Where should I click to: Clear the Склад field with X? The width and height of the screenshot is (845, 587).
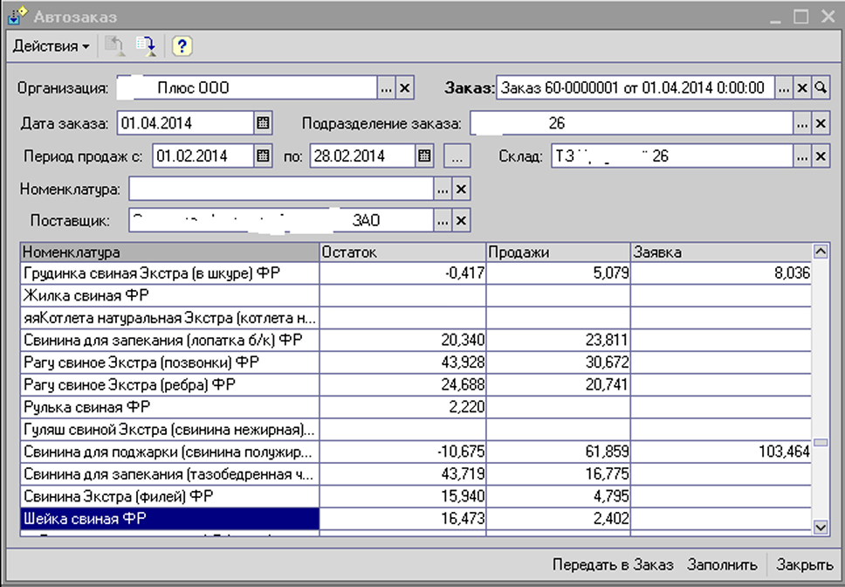[821, 156]
